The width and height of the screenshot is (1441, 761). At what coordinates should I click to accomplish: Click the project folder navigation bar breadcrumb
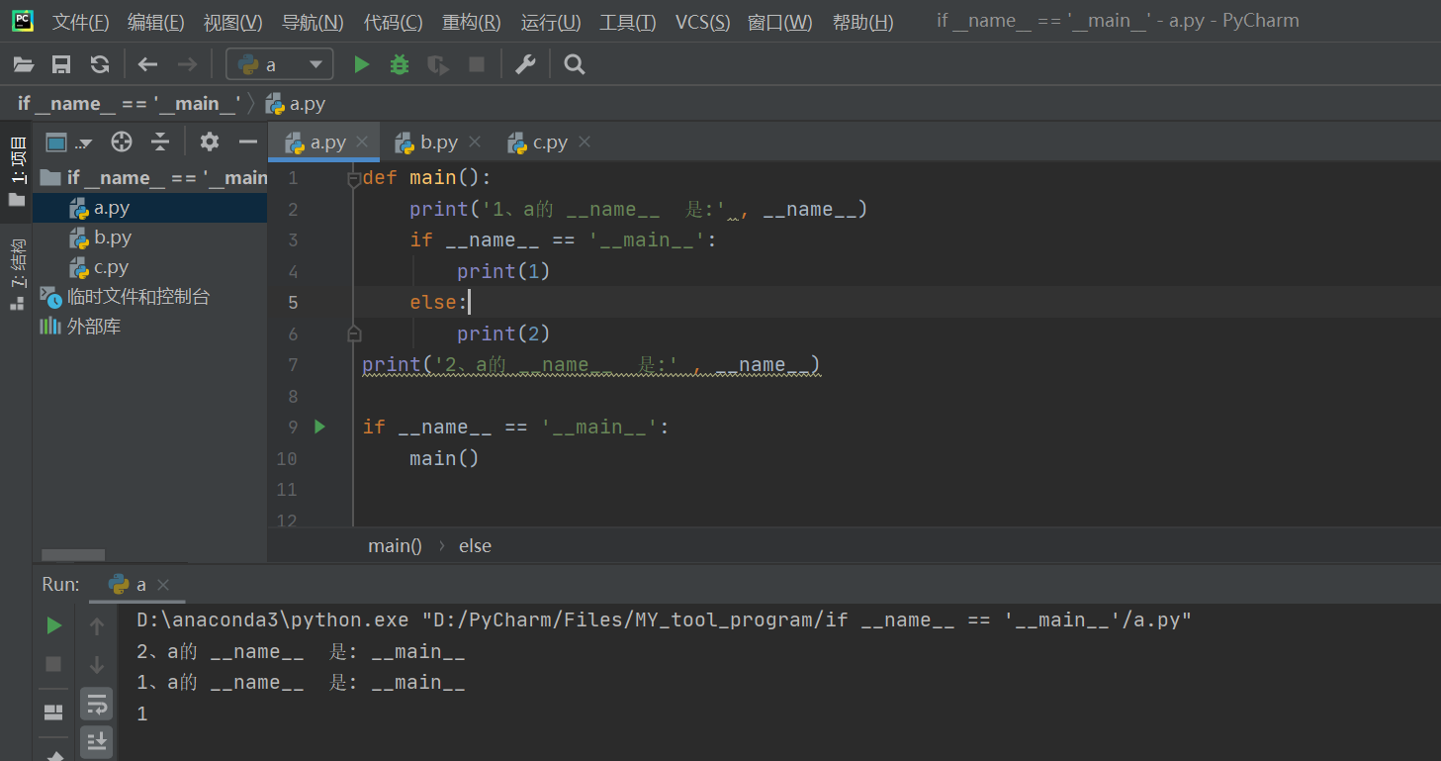(x=130, y=104)
